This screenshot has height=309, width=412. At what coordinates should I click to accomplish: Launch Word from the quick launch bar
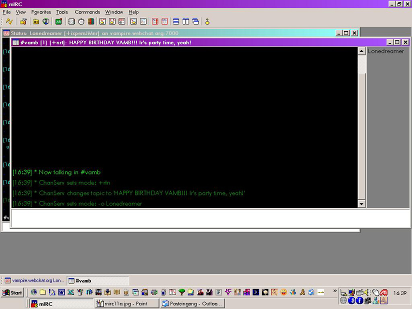point(61,292)
